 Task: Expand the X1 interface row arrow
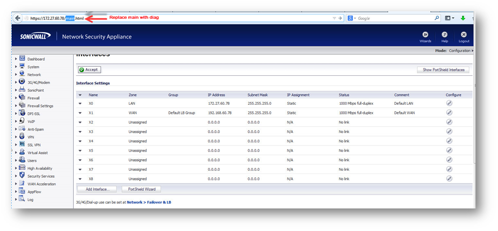[x=80, y=113]
